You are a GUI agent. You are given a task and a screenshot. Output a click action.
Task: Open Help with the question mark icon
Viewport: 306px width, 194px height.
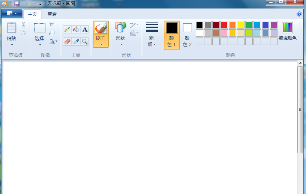pos(299,14)
